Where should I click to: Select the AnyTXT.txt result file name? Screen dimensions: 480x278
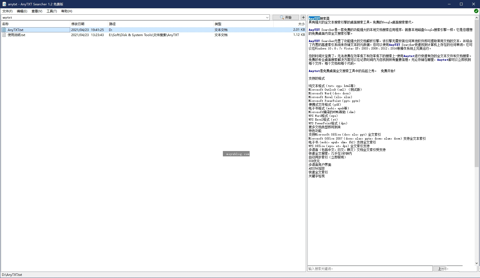click(16, 30)
